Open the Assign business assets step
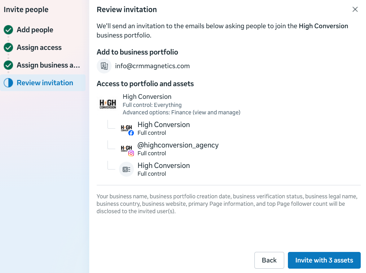Screen dimensions: 366x273 click(48, 65)
